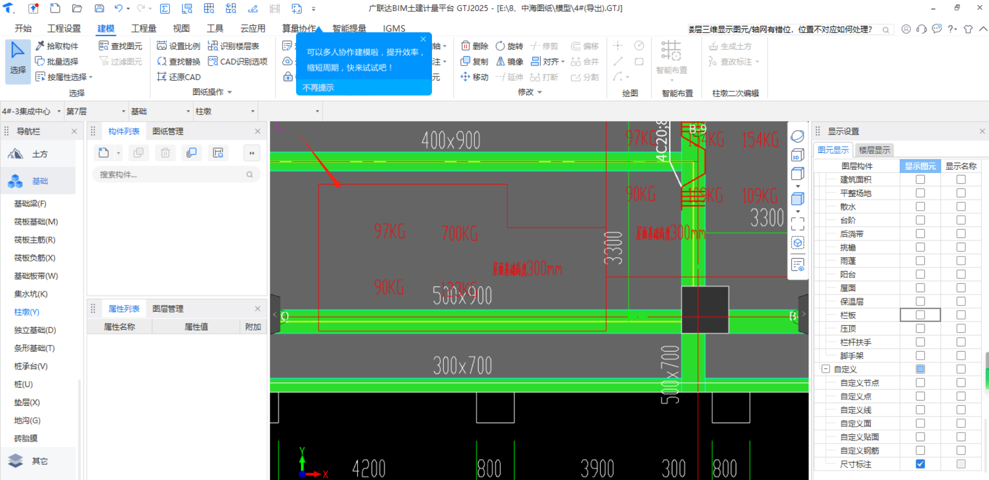Screen dimensions: 989x480
Task: Toggle 散水 显示图元 checkbox
Action: click(920, 206)
